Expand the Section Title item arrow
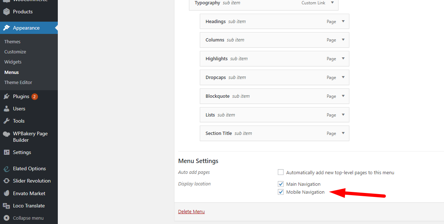The width and height of the screenshot is (444, 224). click(x=343, y=133)
